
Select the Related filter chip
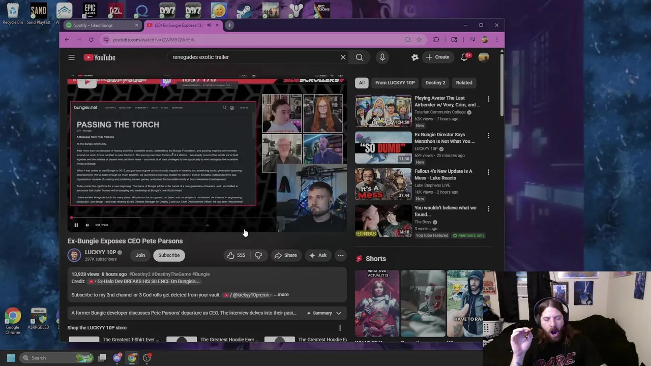pyautogui.click(x=464, y=83)
